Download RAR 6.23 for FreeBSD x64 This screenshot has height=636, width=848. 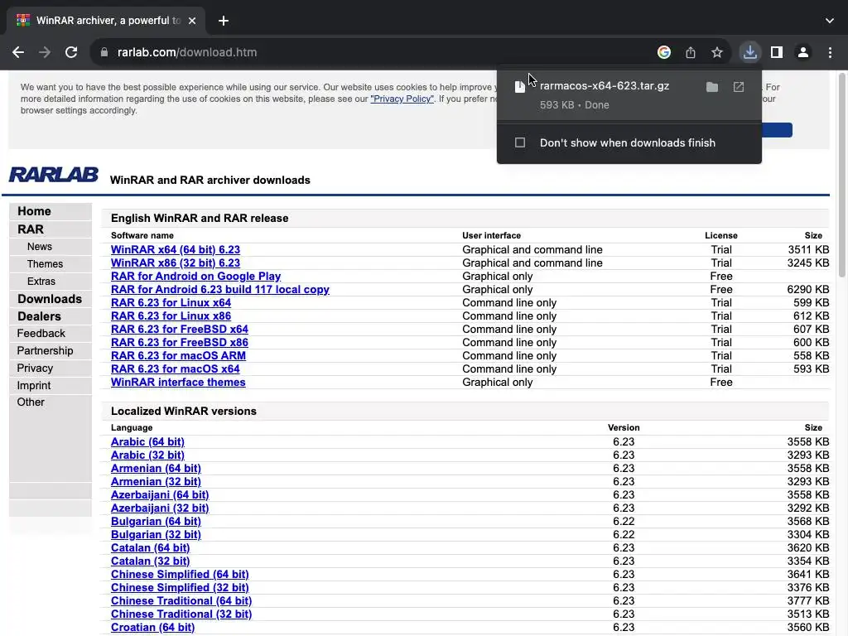point(180,330)
